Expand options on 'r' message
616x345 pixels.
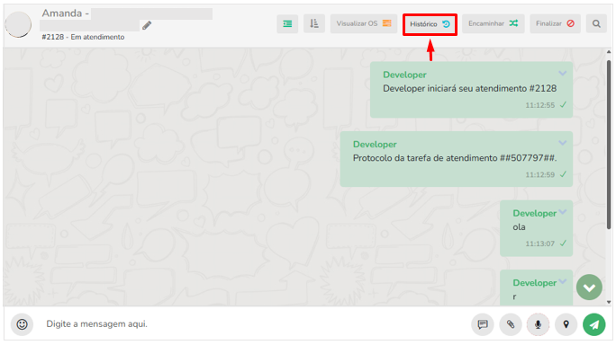tap(563, 281)
